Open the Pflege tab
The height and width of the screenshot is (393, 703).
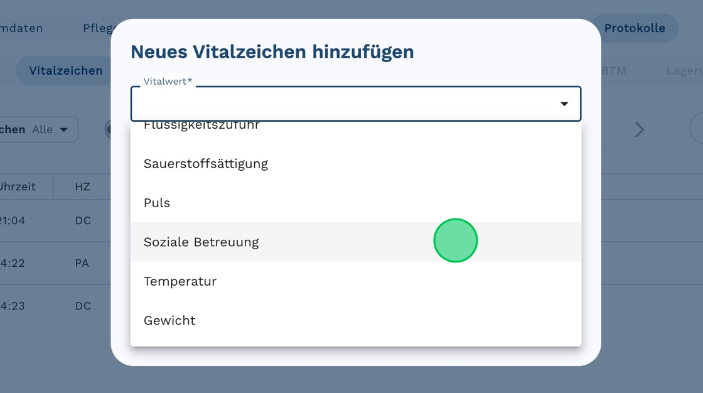pyautogui.click(x=97, y=28)
